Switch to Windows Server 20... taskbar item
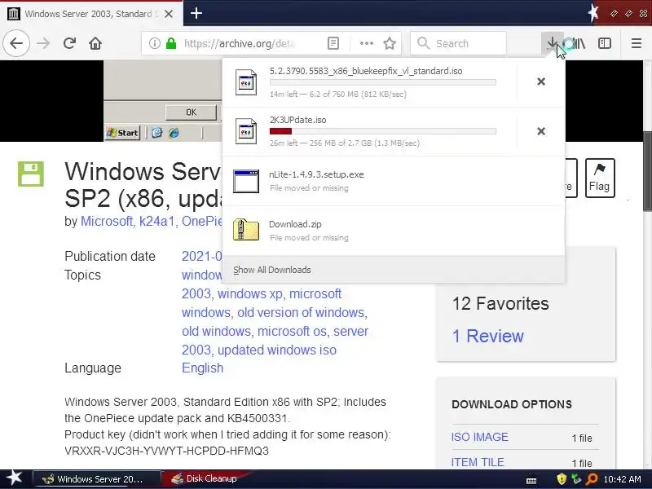This screenshot has height=489, width=652. click(96, 479)
